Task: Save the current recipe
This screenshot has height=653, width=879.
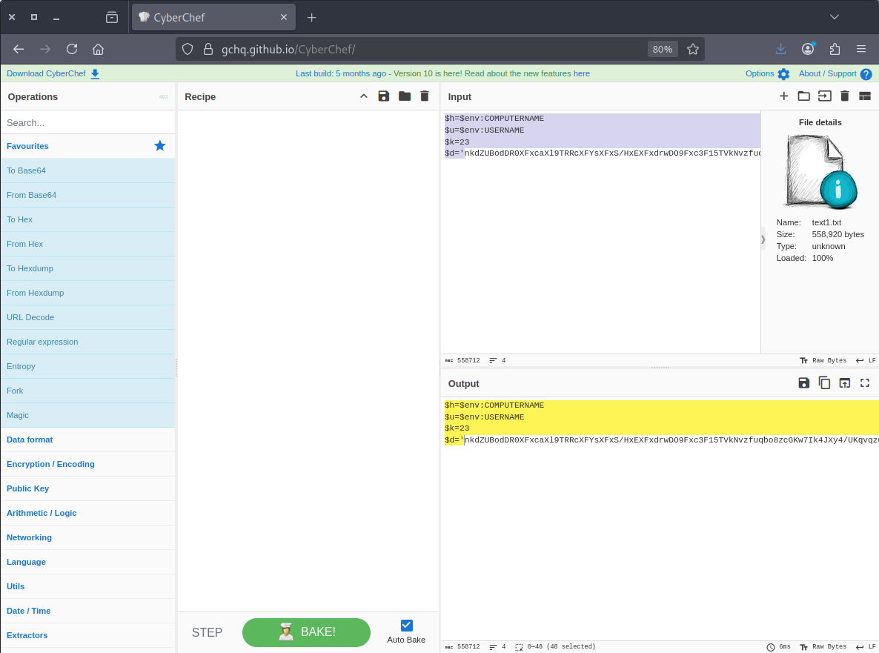Action: tap(383, 96)
